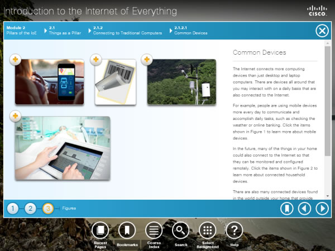Switch to Figure 2

(31, 209)
